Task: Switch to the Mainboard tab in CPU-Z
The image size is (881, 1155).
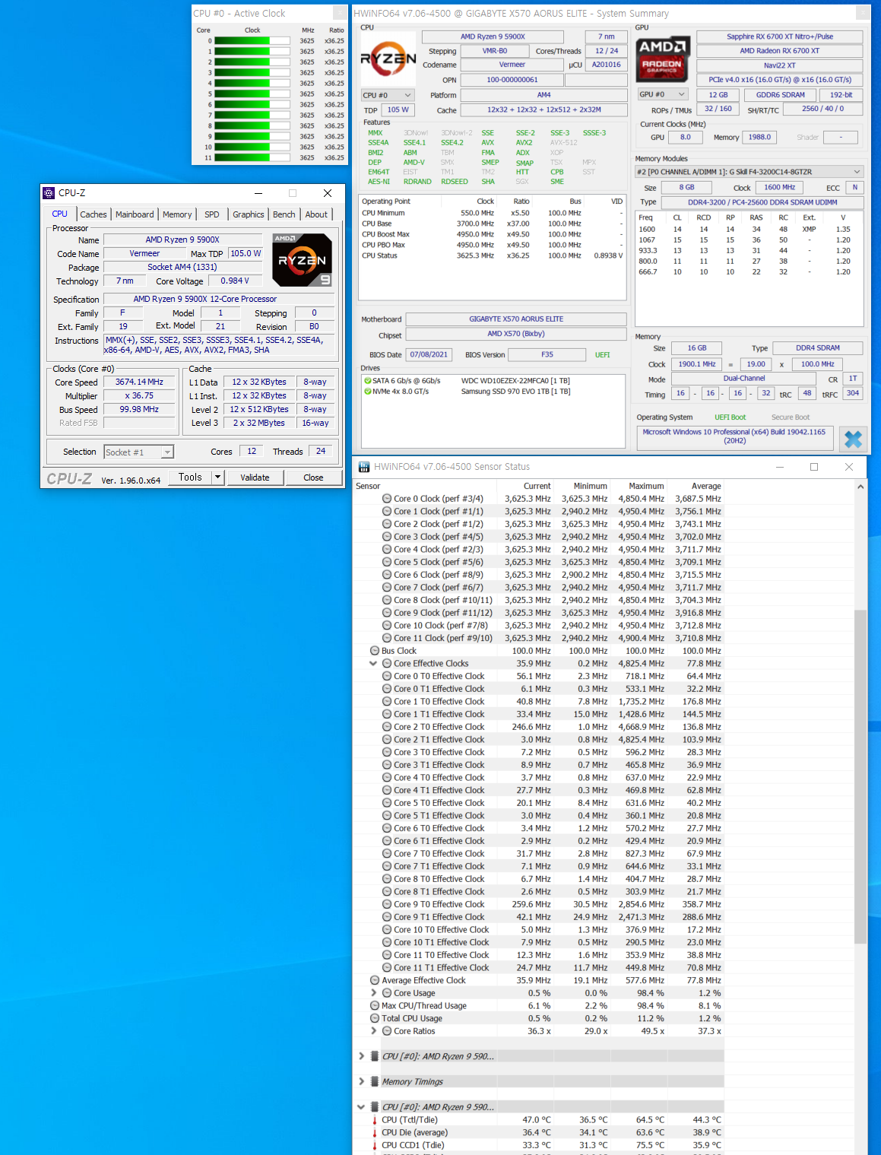Action: 135,214
